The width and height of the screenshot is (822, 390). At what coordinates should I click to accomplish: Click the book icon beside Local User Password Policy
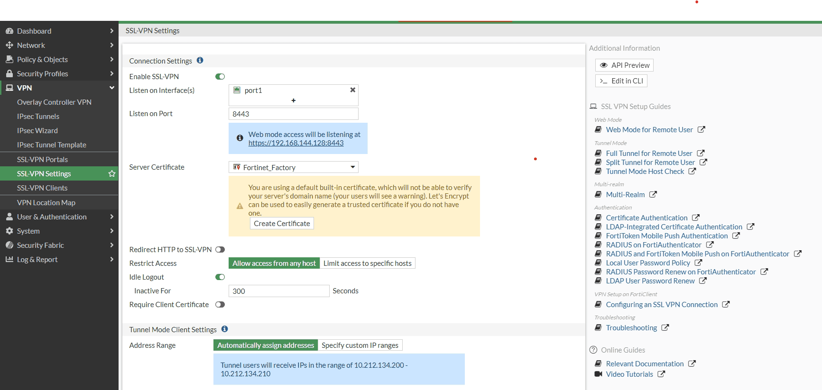pos(599,263)
